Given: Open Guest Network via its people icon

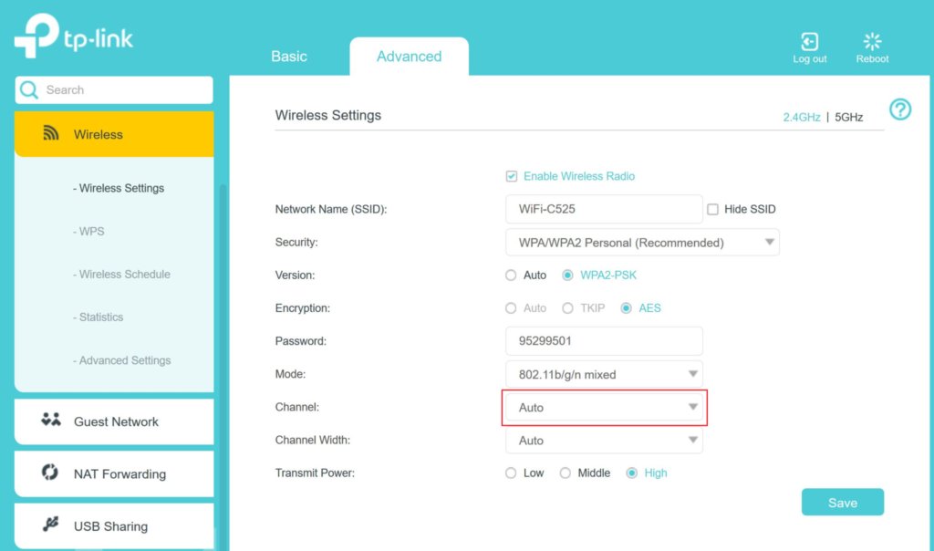Looking at the screenshot, I should pos(51,421).
